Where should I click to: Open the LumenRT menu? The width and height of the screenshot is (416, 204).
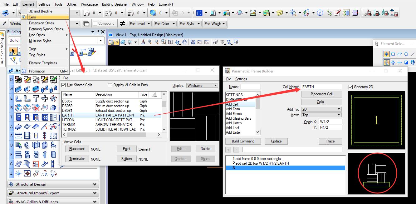[166, 4]
